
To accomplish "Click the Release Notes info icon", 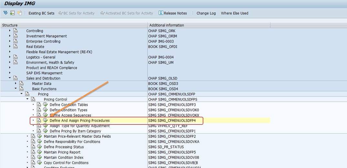I will pyautogui.click(x=161, y=13).
